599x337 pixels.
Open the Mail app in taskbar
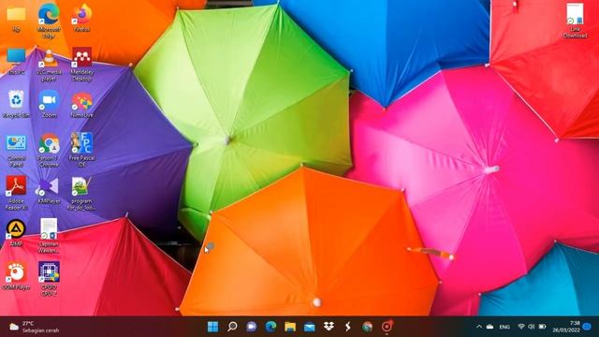(x=310, y=327)
